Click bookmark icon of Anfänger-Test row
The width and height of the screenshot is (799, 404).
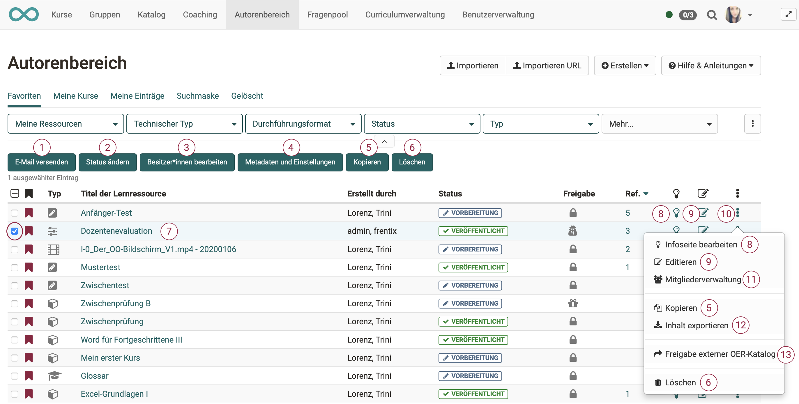point(29,213)
